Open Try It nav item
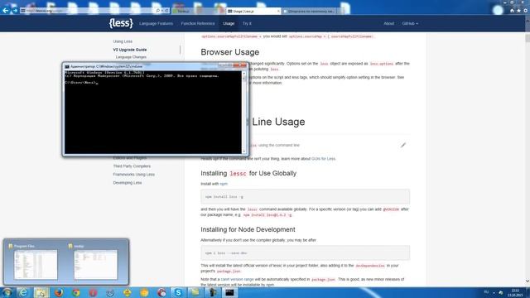The height and width of the screenshot is (298, 530). coord(247,24)
